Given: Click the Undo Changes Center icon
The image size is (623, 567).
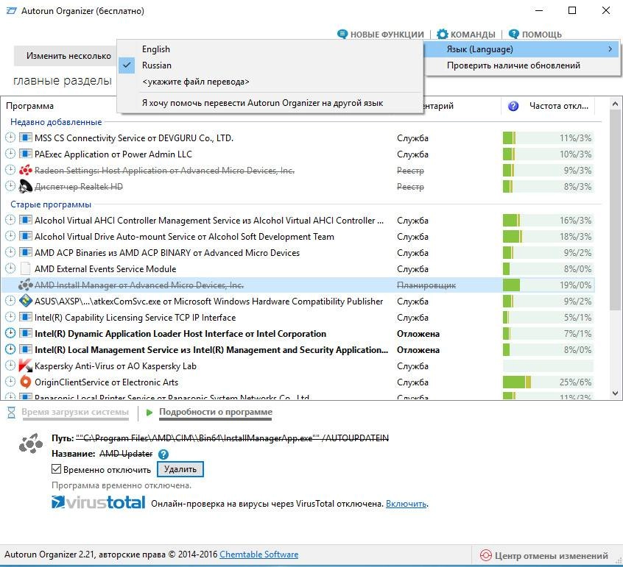Looking at the screenshot, I should [x=485, y=555].
